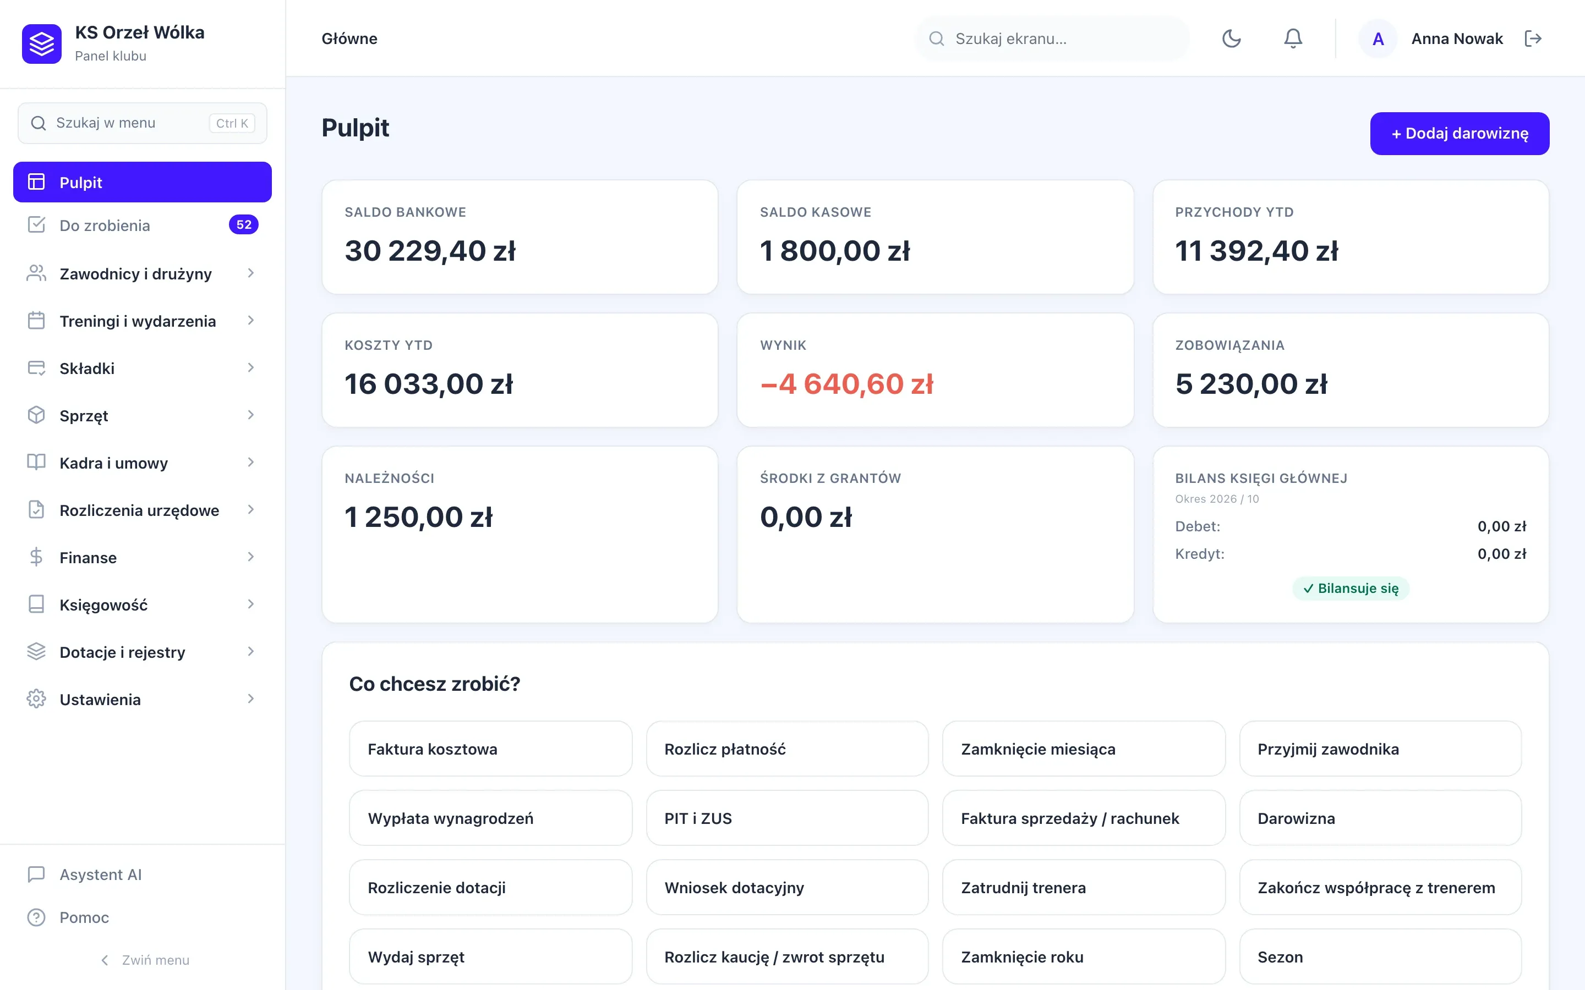
Task: Select Pulpit in the sidebar
Action: click(x=142, y=182)
